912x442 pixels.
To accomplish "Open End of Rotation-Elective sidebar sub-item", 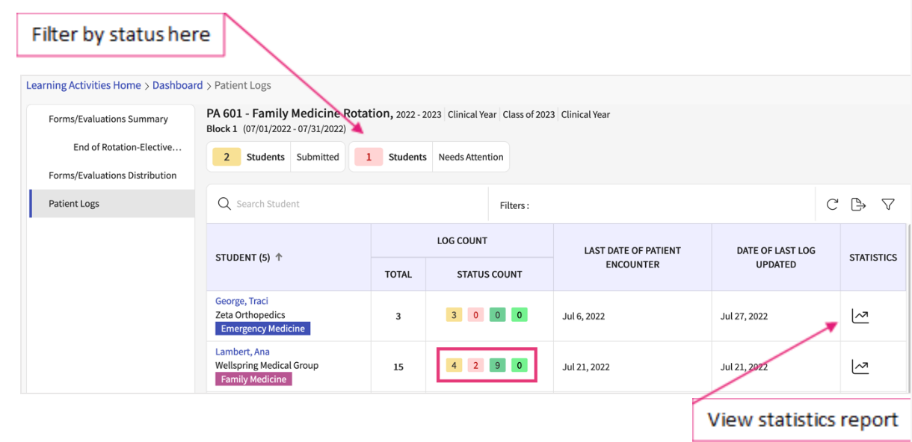I will coord(127,147).
